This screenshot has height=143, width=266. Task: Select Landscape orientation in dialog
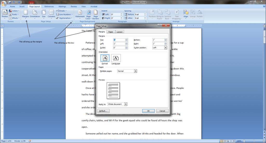click(116, 59)
